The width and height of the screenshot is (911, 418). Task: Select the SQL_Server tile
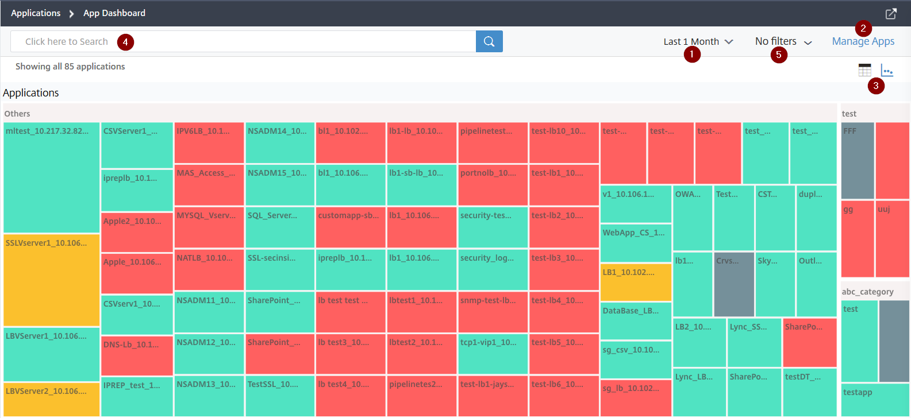(280, 227)
